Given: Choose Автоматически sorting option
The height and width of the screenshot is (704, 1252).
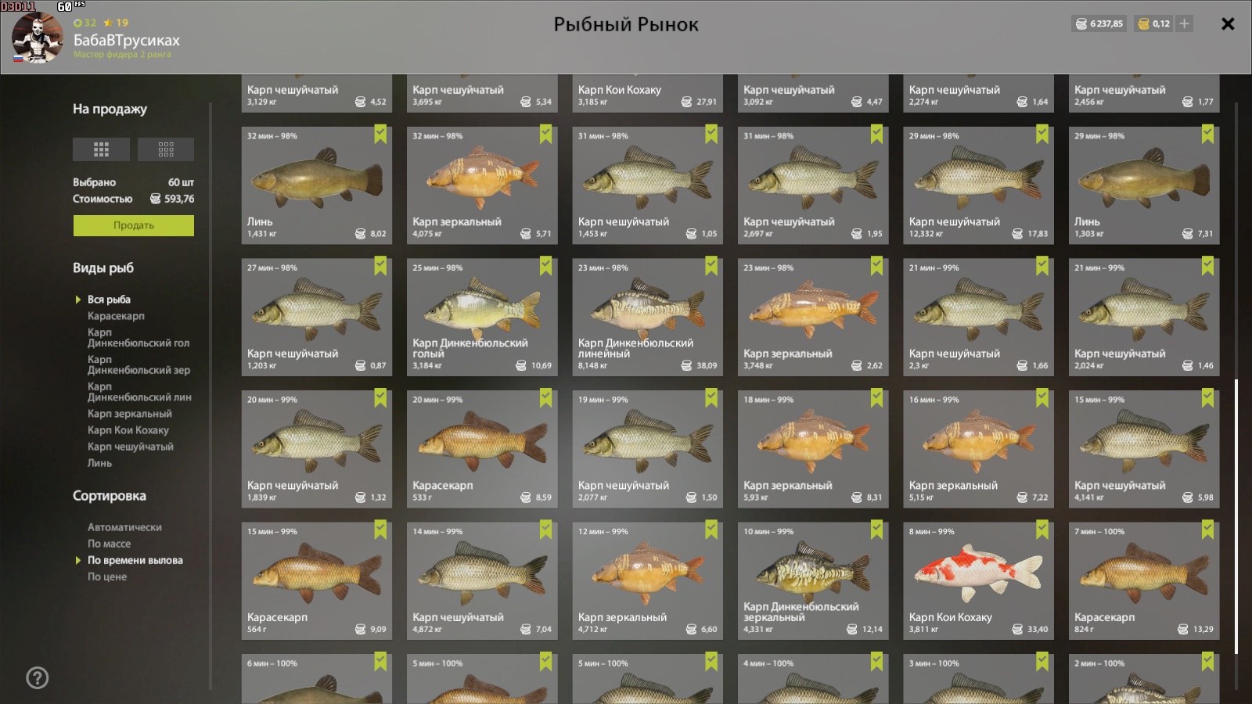Looking at the screenshot, I should (124, 527).
